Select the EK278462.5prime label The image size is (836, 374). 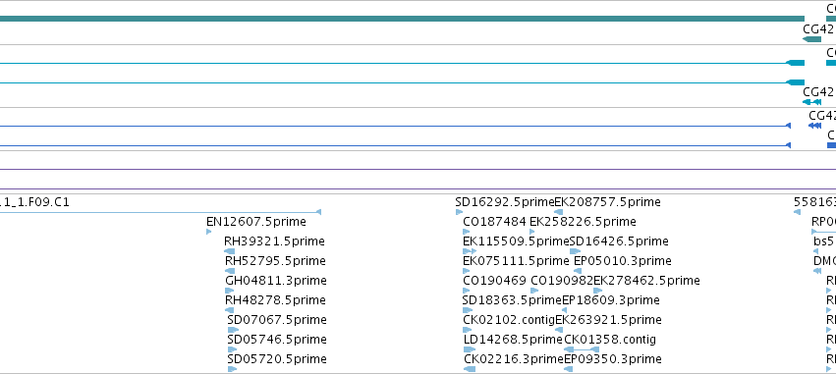(x=646, y=280)
